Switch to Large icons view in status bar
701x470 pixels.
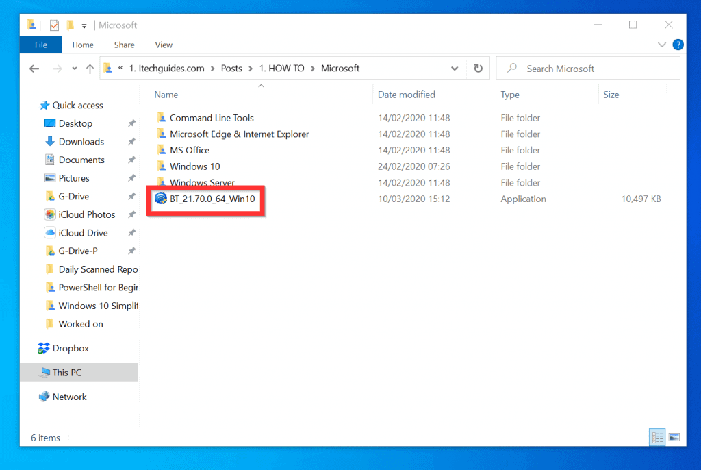click(x=674, y=437)
